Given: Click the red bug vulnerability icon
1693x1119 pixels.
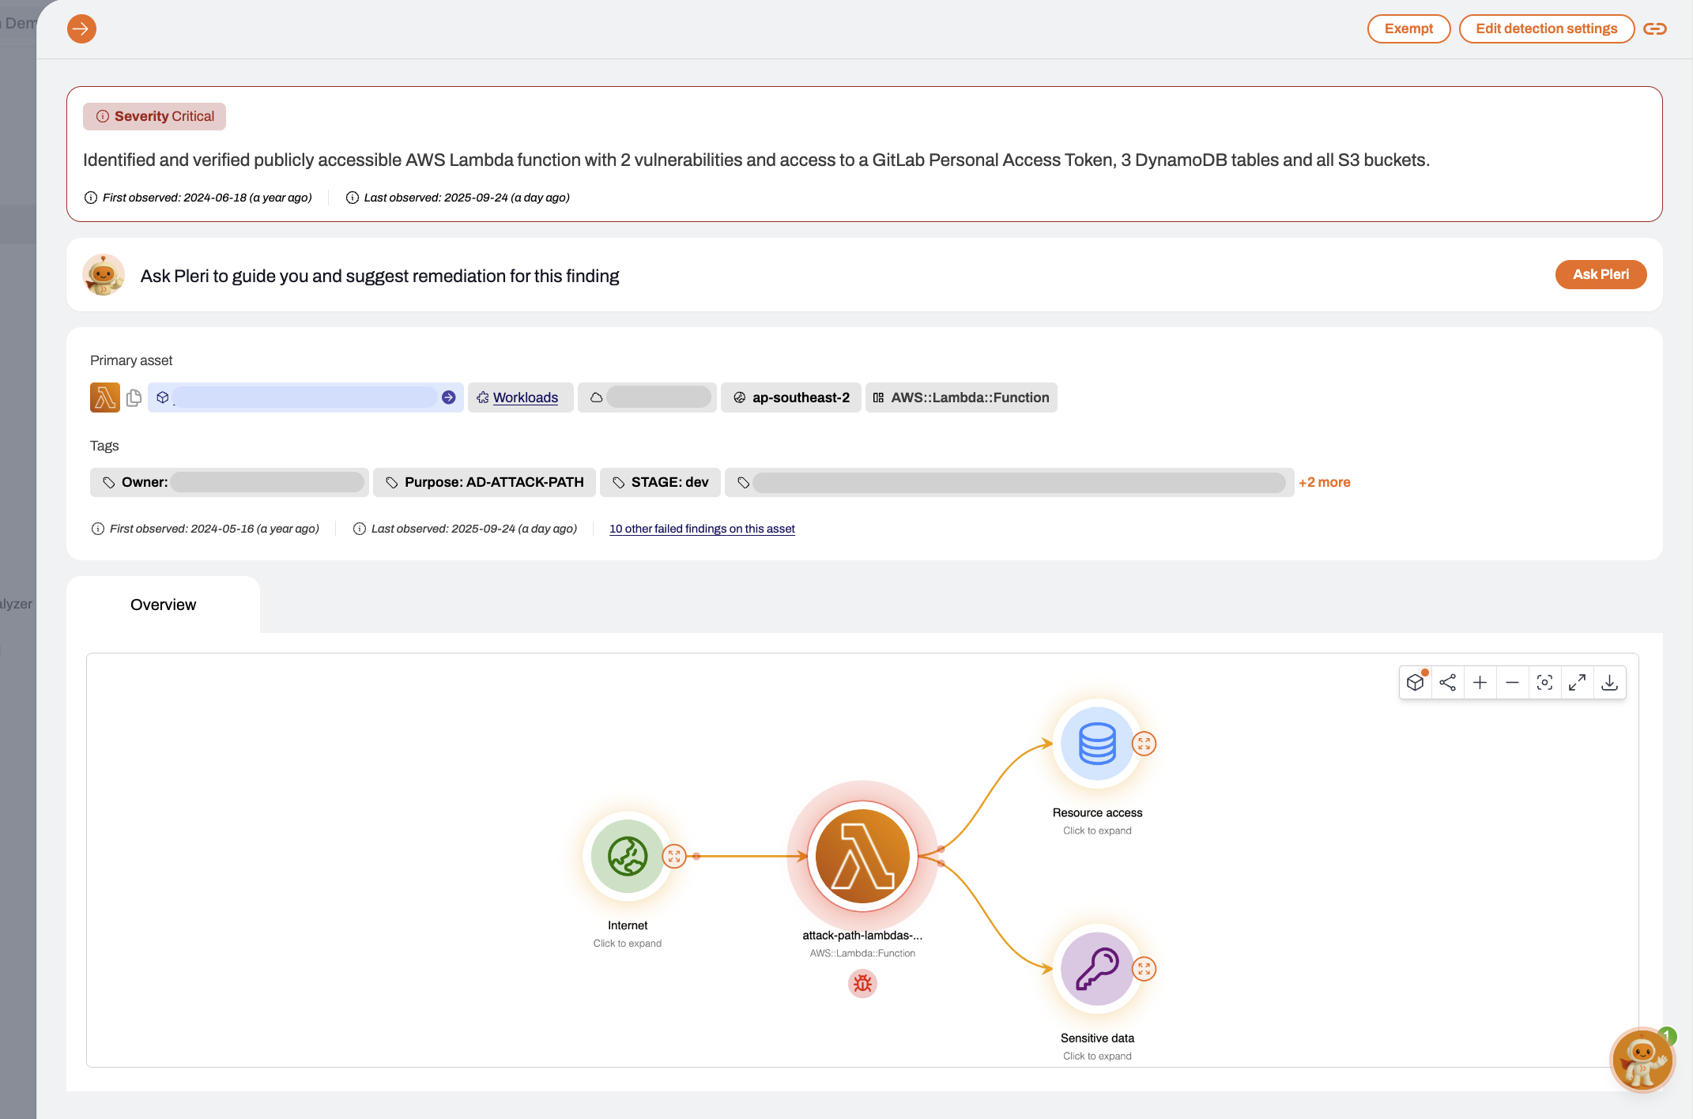Looking at the screenshot, I should click(x=862, y=984).
